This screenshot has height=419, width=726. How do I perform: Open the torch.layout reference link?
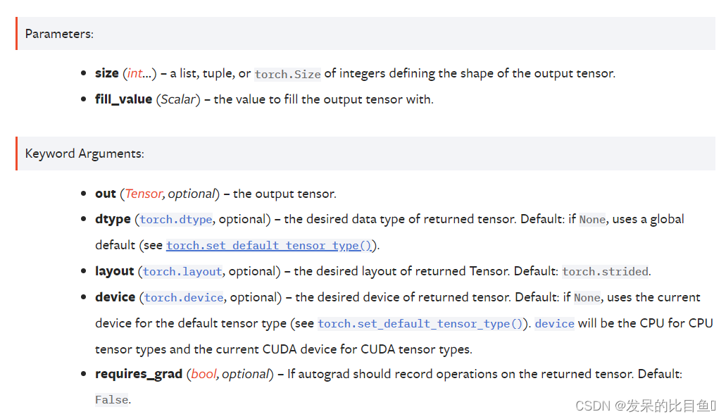point(182,271)
